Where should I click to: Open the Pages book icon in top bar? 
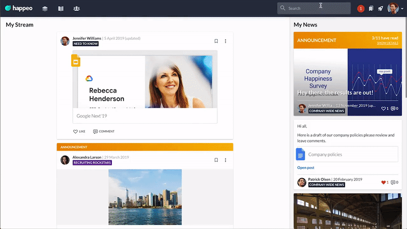click(x=61, y=9)
